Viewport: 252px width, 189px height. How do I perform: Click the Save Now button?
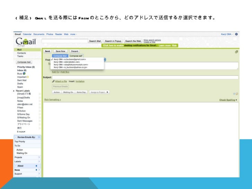pos(61,51)
